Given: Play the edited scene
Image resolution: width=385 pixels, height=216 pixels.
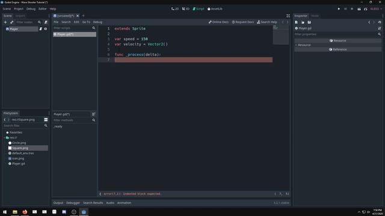Looking at the screenshot, I should click(x=359, y=9).
